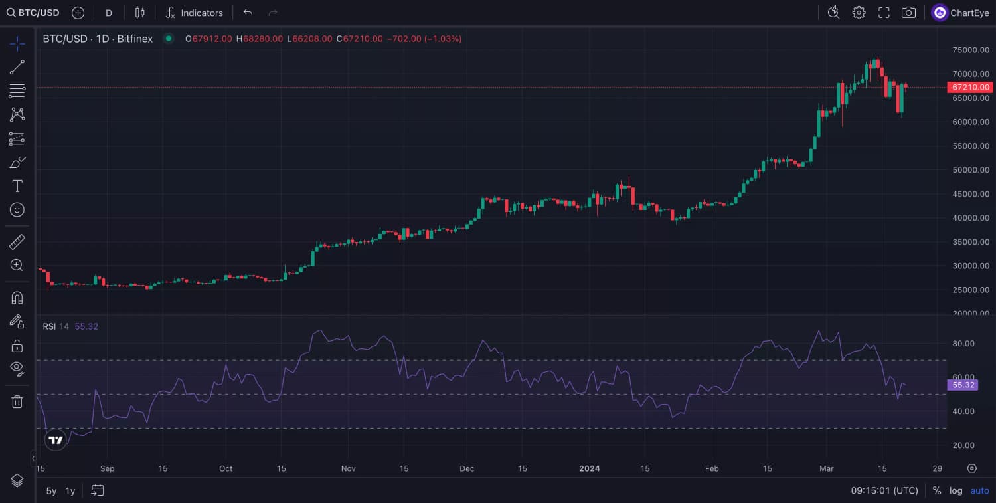Take a chart snapshot with camera icon
996x503 pixels.
[908, 13]
